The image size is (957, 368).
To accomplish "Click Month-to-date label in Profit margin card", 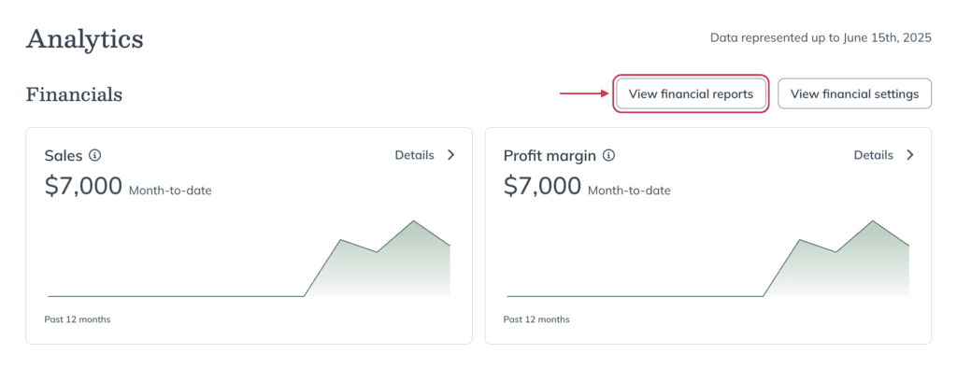I will click(x=629, y=191).
